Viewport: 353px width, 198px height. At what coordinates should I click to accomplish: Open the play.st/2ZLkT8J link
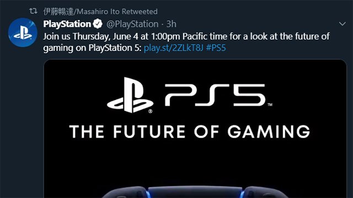coord(173,48)
